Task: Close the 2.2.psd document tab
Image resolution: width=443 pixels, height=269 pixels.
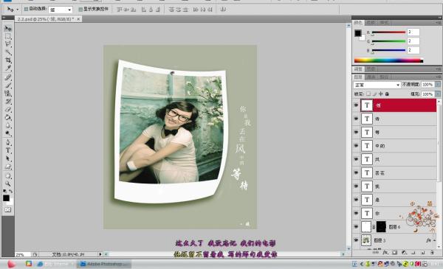Action: click(78, 19)
